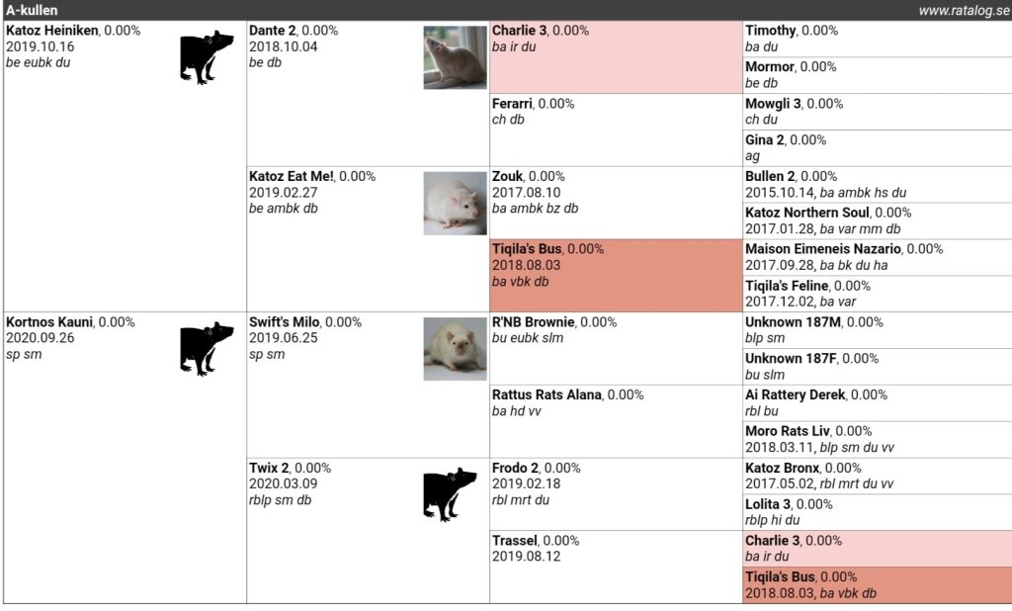1012x611 pixels.
Task: Select Katoz Northern Soul ancestor
Action: (807, 213)
